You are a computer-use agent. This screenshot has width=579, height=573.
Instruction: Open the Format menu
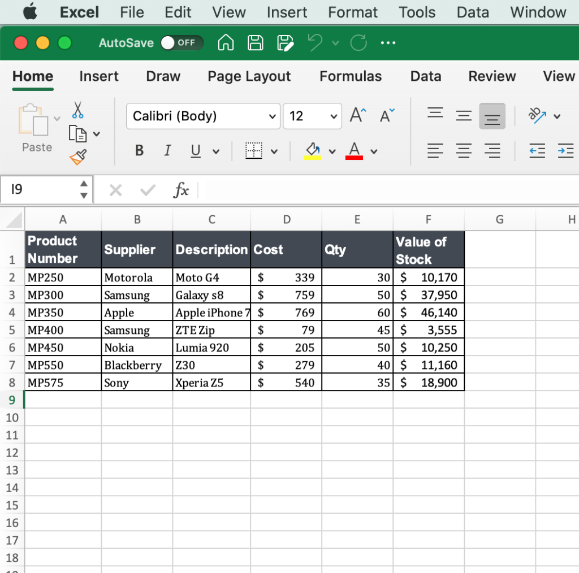tap(353, 12)
